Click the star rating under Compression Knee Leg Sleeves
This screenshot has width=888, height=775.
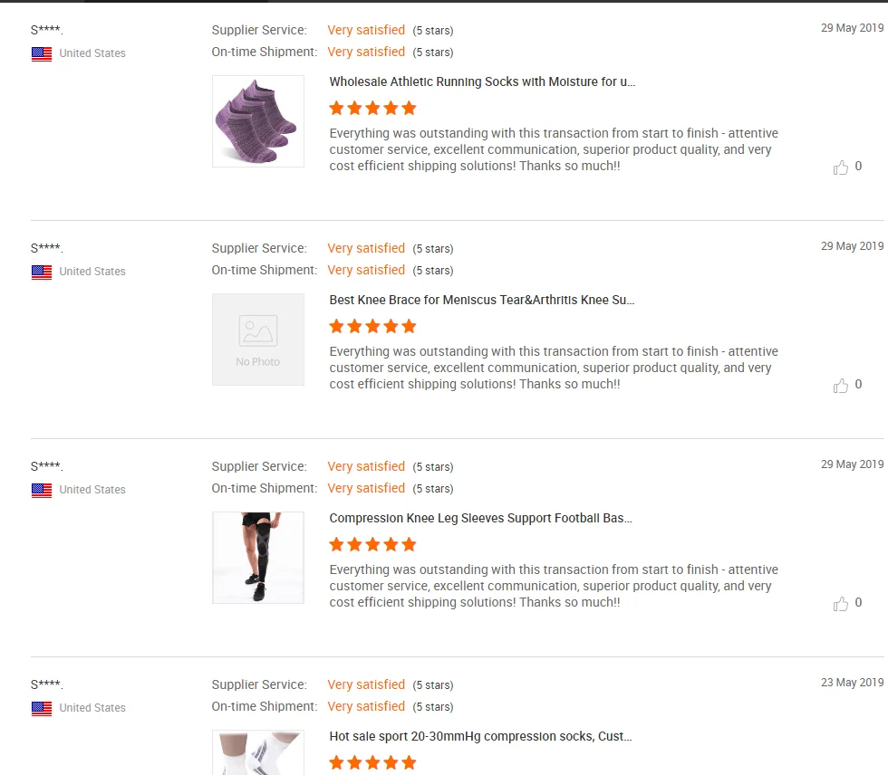tap(372, 545)
